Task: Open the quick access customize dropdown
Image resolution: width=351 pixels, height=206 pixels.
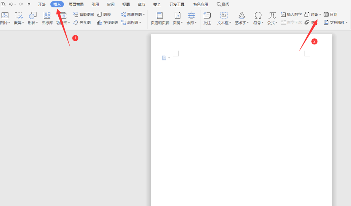Action: (29, 4)
